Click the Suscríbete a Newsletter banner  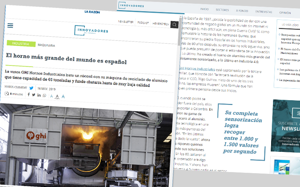click(285, 126)
